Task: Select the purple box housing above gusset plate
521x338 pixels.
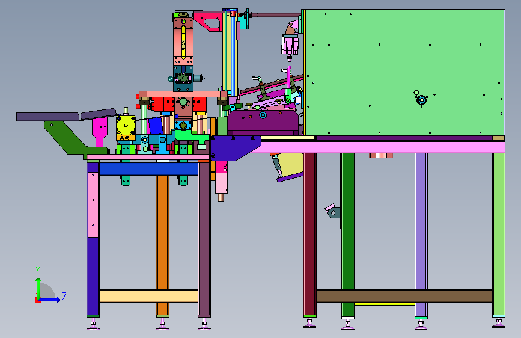Action: pyautogui.click(x=263, y=123)
